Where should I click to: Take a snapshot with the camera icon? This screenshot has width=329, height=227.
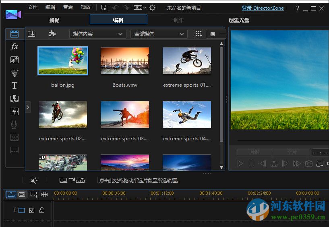point(308,163)
